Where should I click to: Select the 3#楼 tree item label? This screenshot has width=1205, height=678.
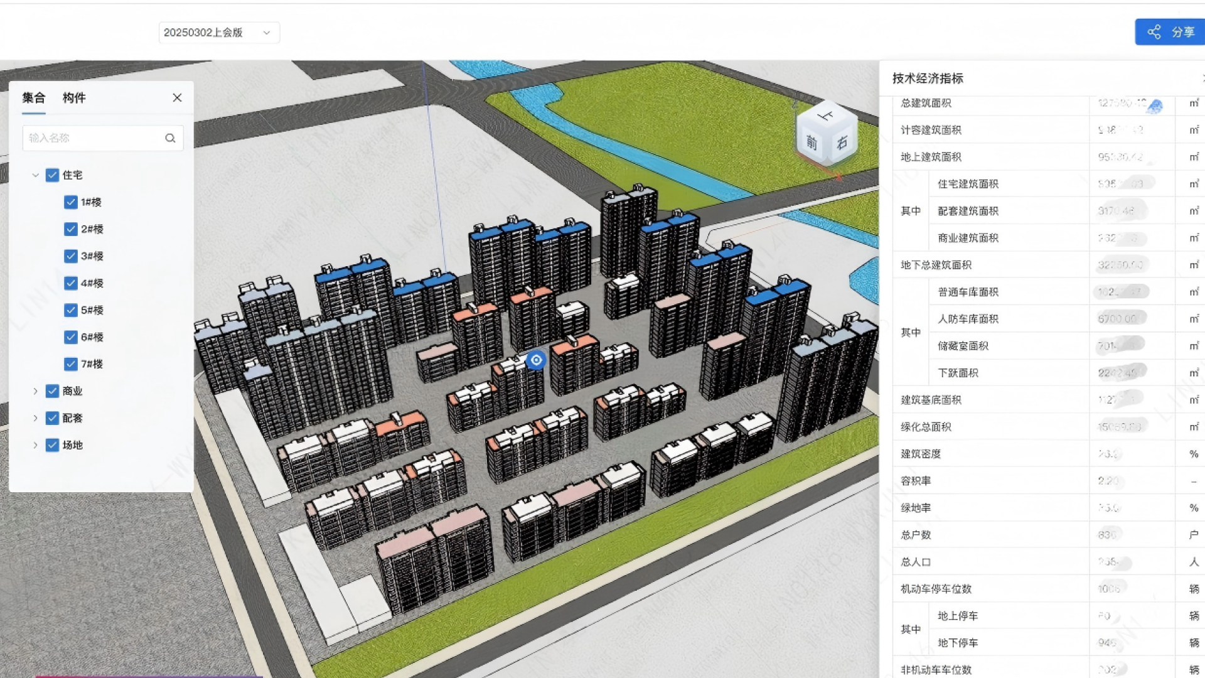pos(92,256)
